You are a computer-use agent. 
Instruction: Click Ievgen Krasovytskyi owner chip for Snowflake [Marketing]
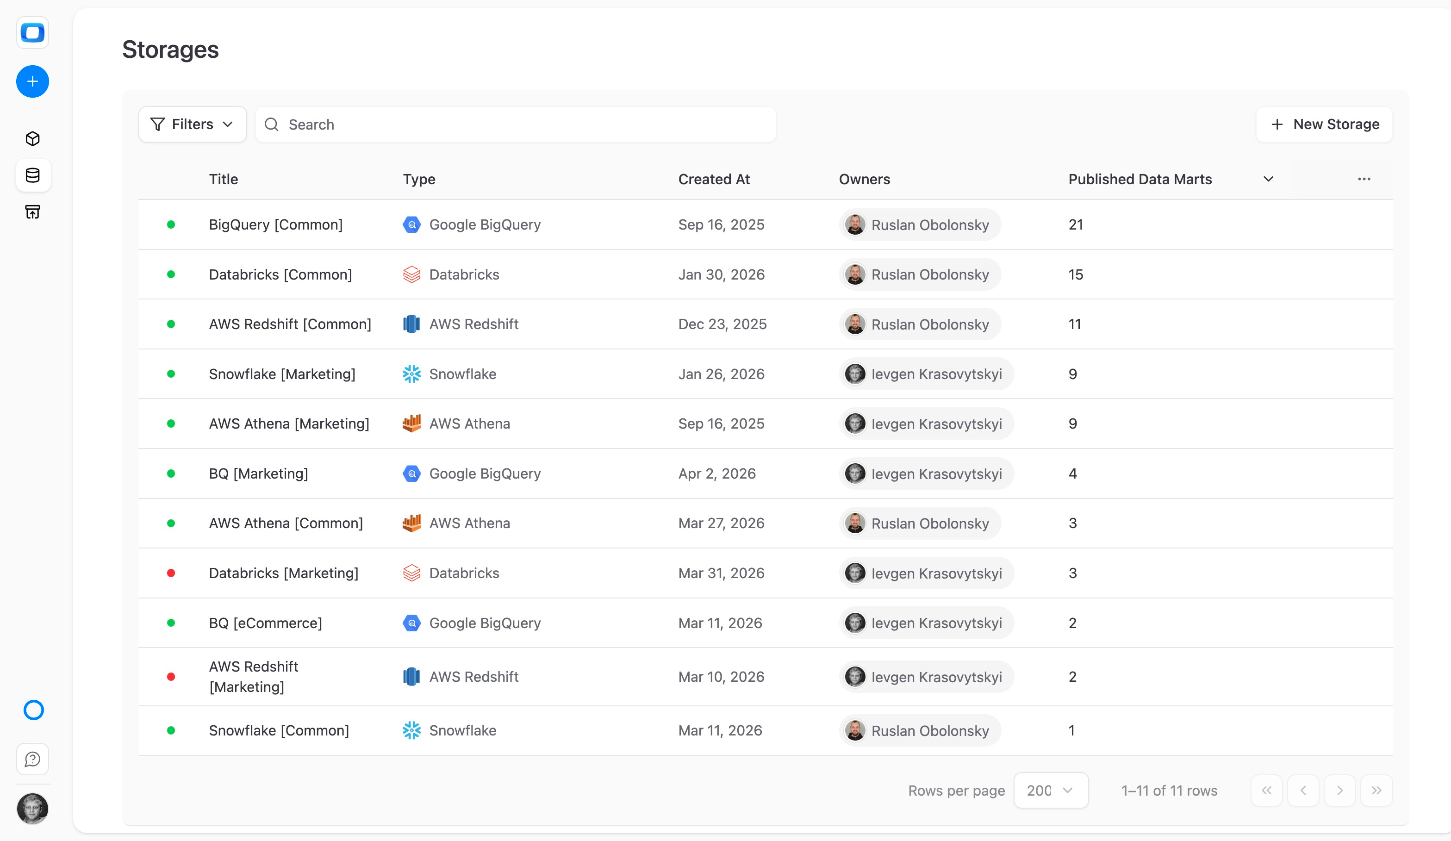(927, 374)
